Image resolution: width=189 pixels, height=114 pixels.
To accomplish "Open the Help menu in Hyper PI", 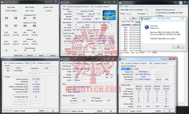I will tap(126, 6).
